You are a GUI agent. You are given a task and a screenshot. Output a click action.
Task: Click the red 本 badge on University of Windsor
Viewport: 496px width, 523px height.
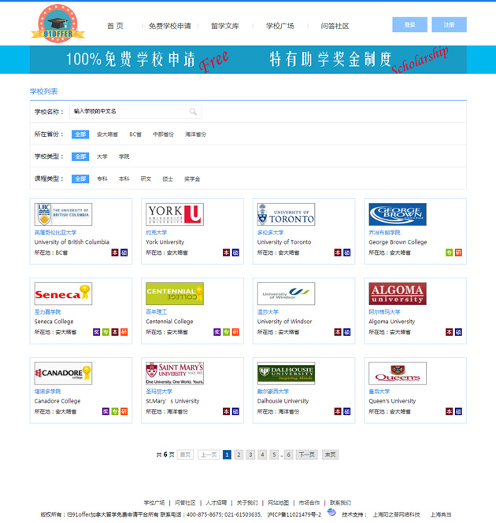click(x=338, y=332)
